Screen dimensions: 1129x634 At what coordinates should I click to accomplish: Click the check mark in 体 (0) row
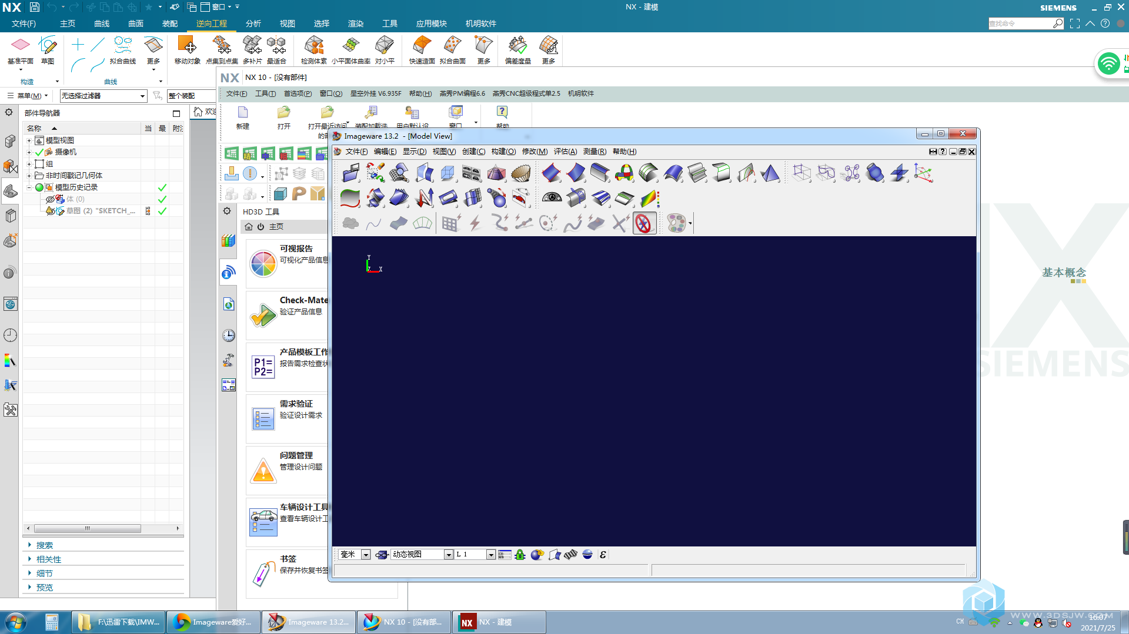pos(162,199)
